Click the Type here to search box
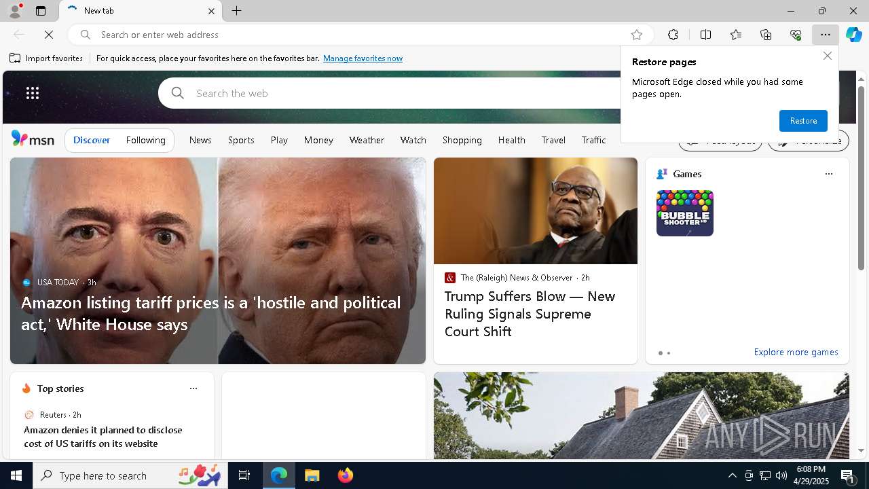Image resolution: width=869 pixels, height=489 pixels. coord(129,475)
